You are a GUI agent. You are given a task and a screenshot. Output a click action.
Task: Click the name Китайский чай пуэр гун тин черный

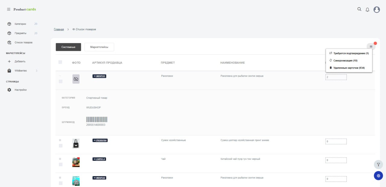[x=240, y=159]
